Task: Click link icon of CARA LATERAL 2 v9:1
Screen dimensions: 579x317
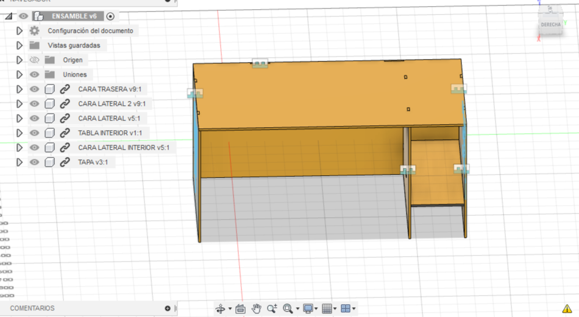Action: [x=65, y=103]
